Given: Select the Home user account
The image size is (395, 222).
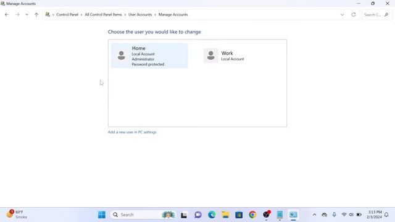Looking at the screenshot, I should pos(149,55).
